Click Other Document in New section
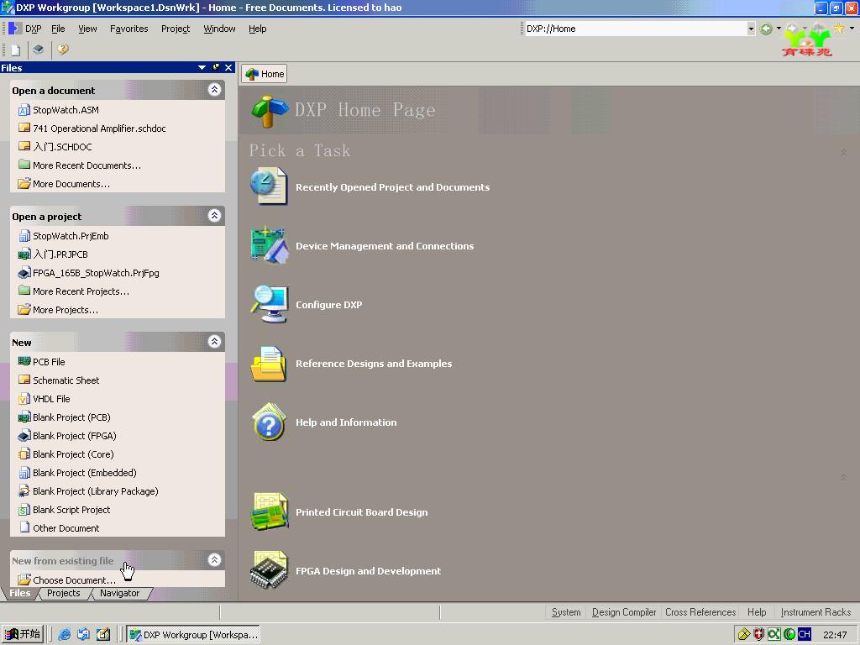The image size is (860, 645). [66, 528]
